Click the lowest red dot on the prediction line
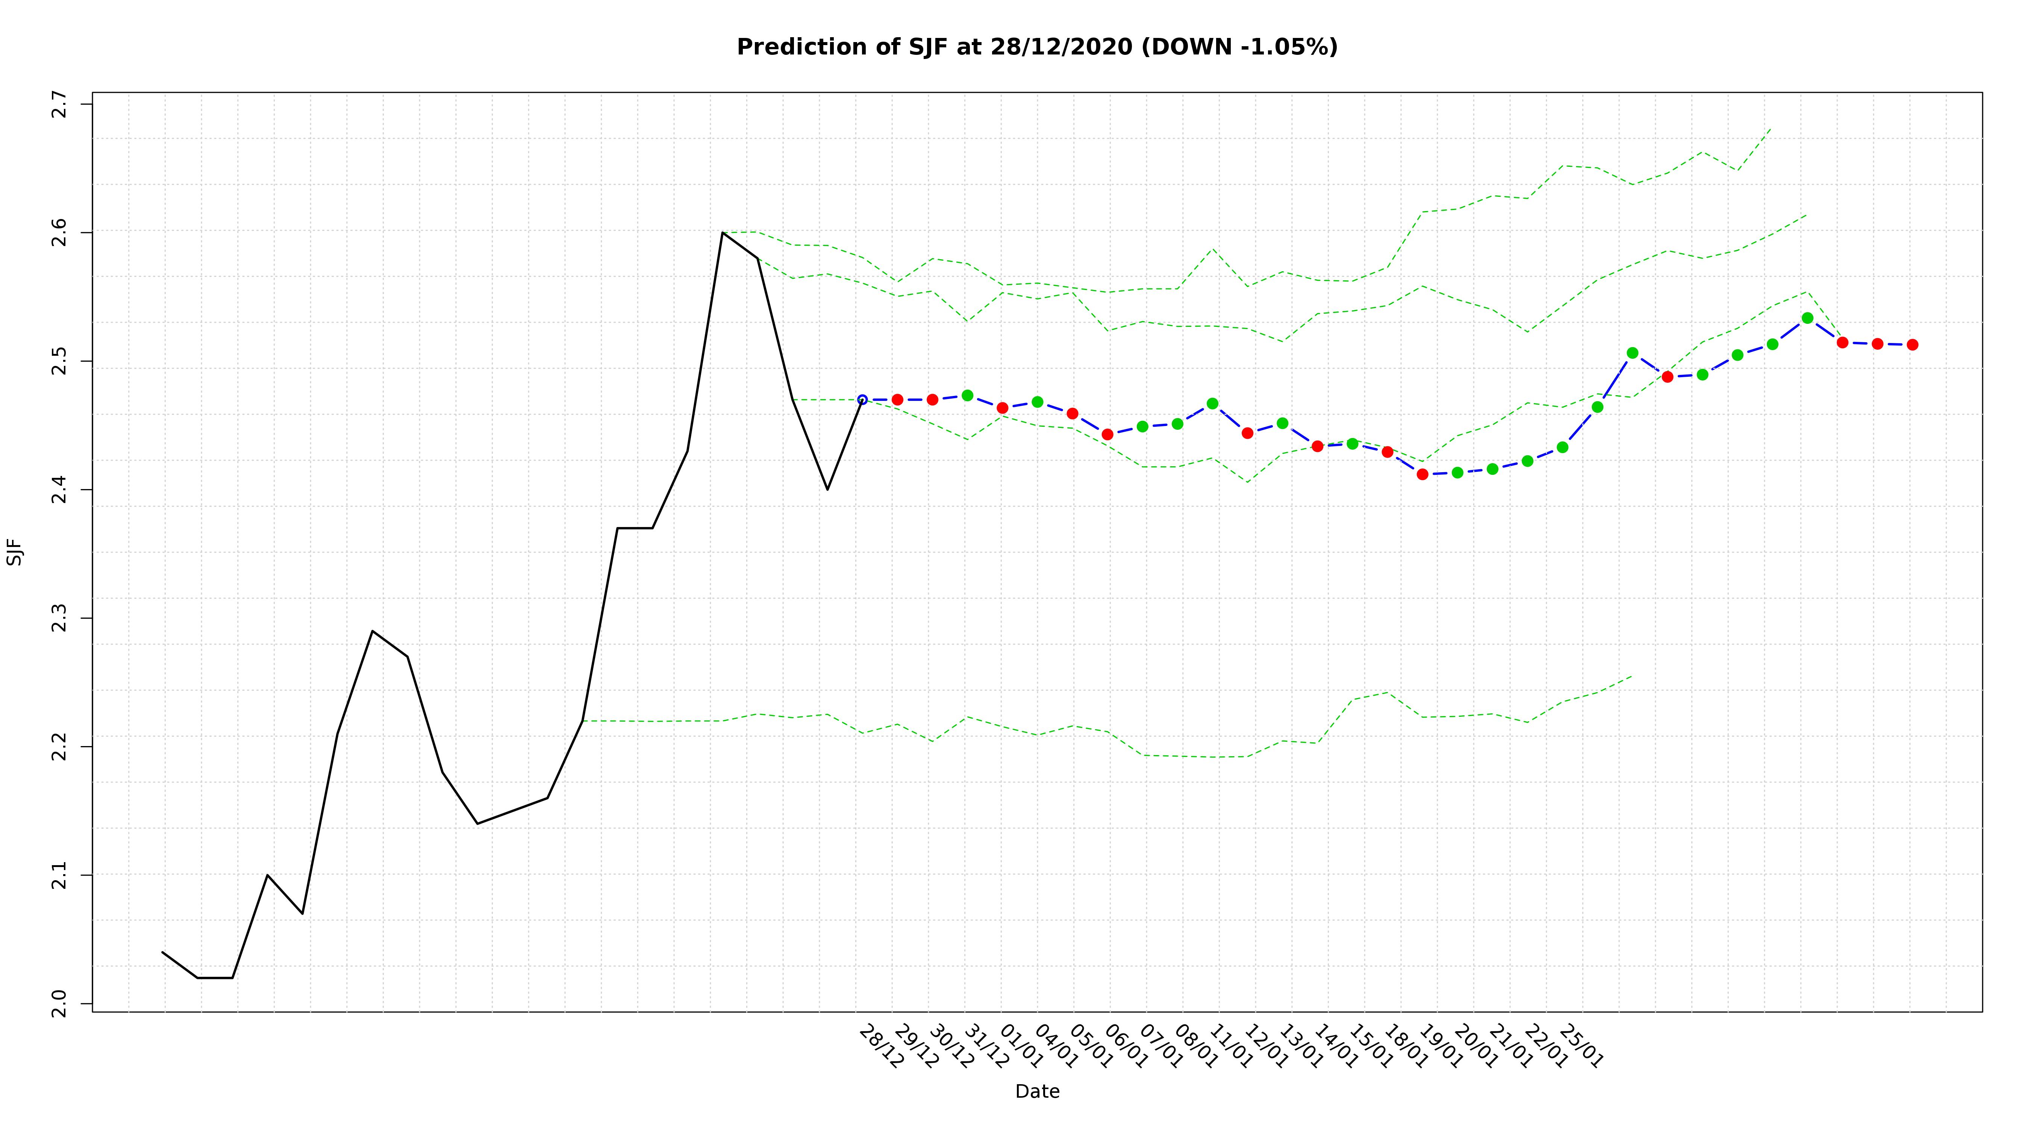Image resolution: width=2030 pixels, height=1127 pixels. click(1423, 474)
